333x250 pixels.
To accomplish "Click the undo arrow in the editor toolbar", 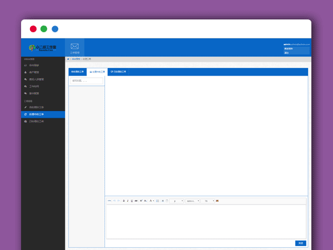I will (114, 201).
